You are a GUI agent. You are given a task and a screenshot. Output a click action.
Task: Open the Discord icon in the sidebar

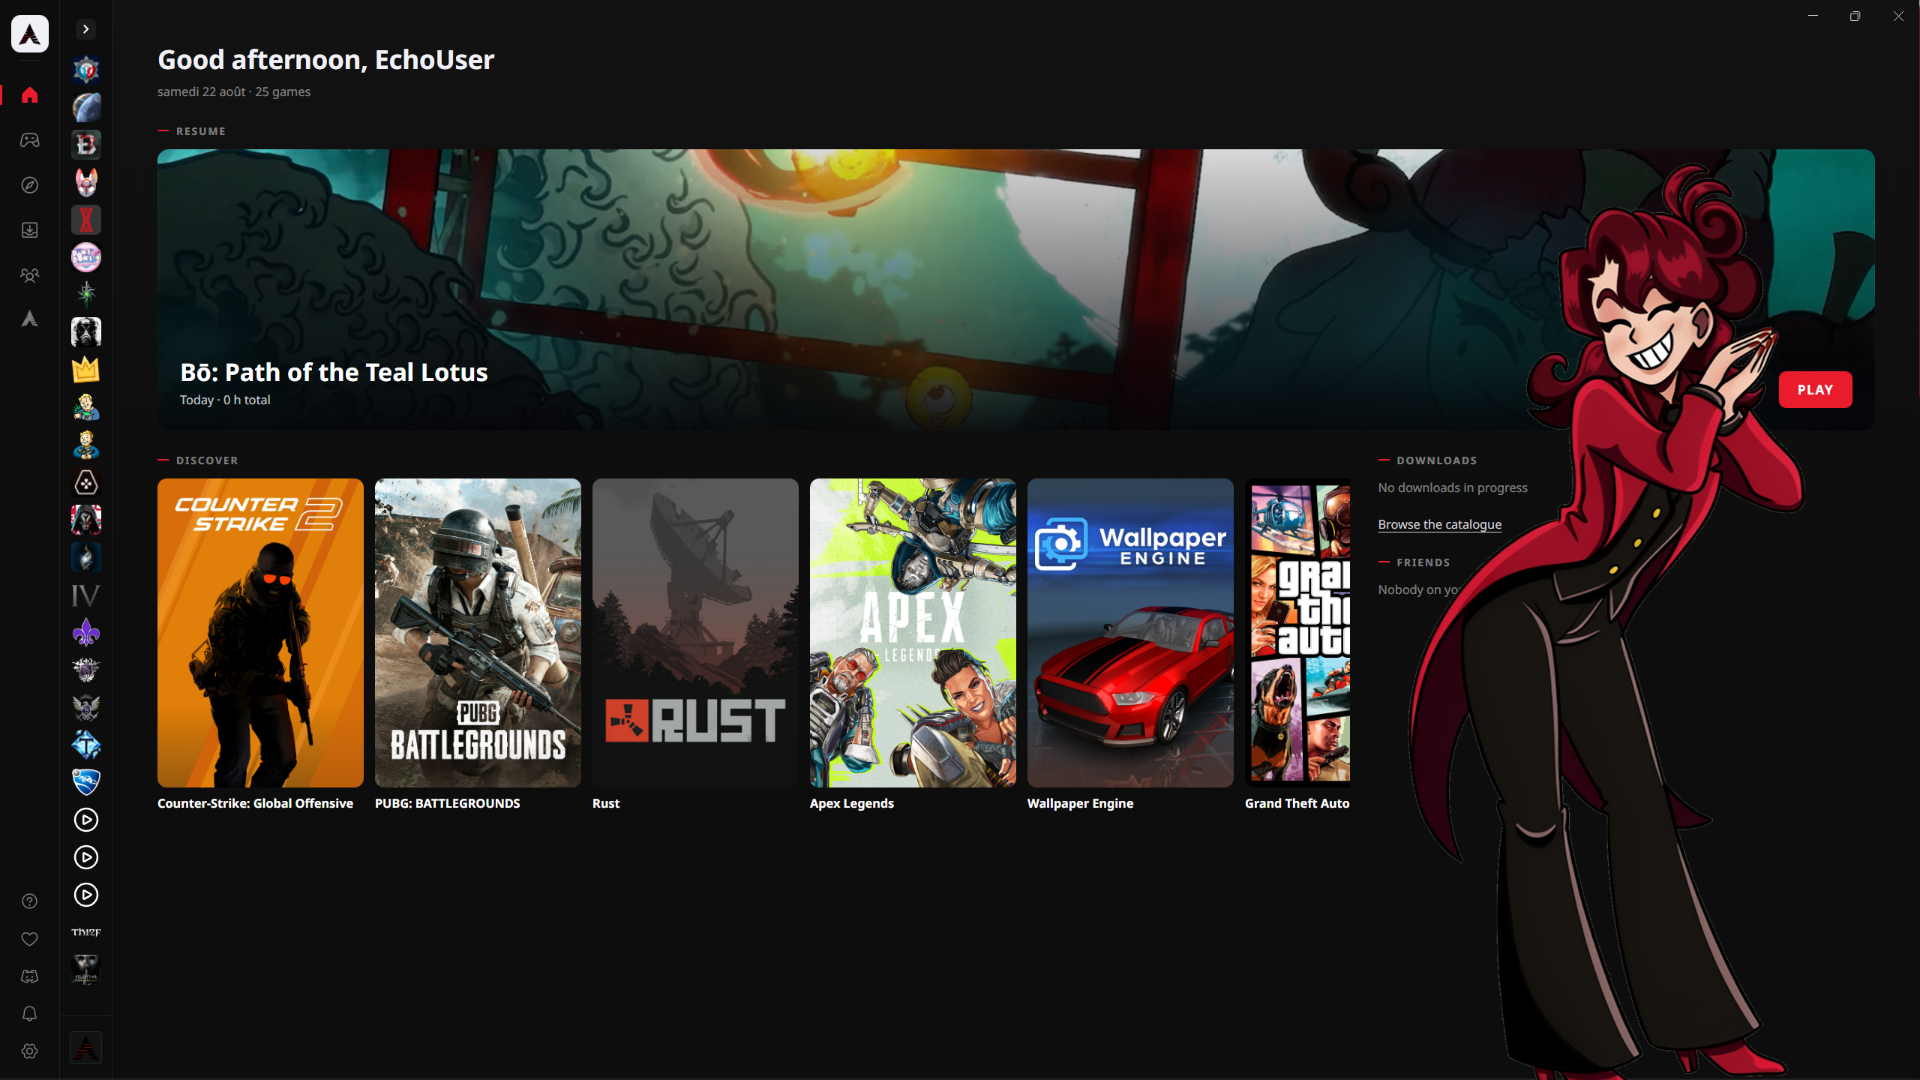click(x=30, y=976)
